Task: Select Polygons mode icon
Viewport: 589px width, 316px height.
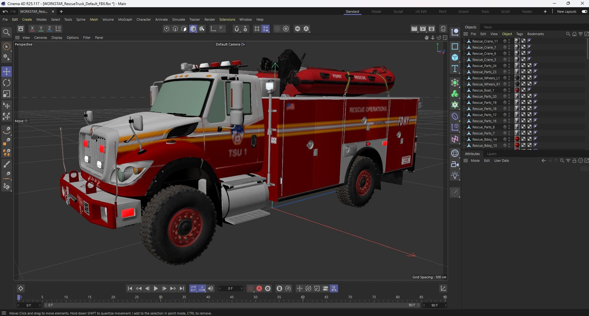Action: coord(193,28)
